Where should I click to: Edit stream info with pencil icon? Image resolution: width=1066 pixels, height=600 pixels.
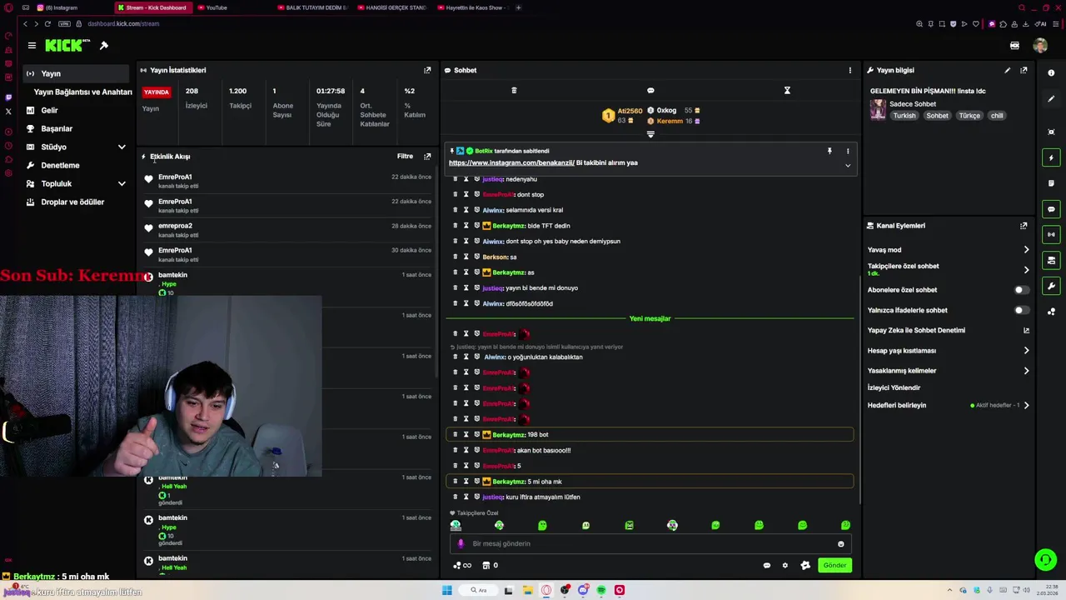(1007, 70)
